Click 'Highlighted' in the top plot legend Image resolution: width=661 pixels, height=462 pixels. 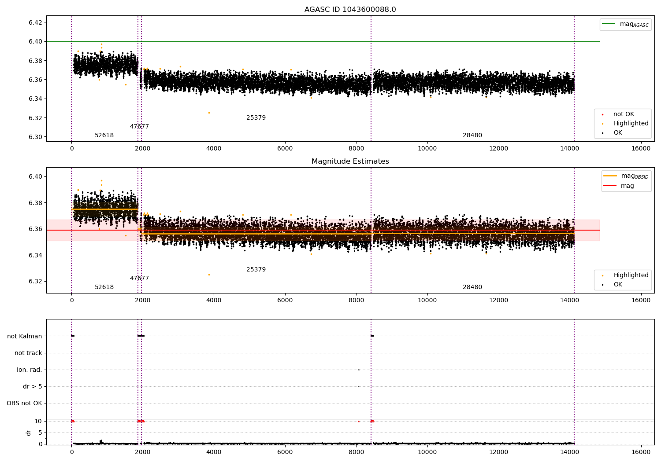click(x=631, y=124)
